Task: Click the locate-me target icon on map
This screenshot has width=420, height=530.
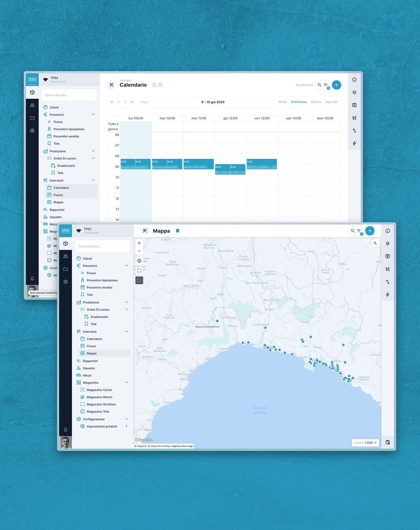Action: click(139, 261)
